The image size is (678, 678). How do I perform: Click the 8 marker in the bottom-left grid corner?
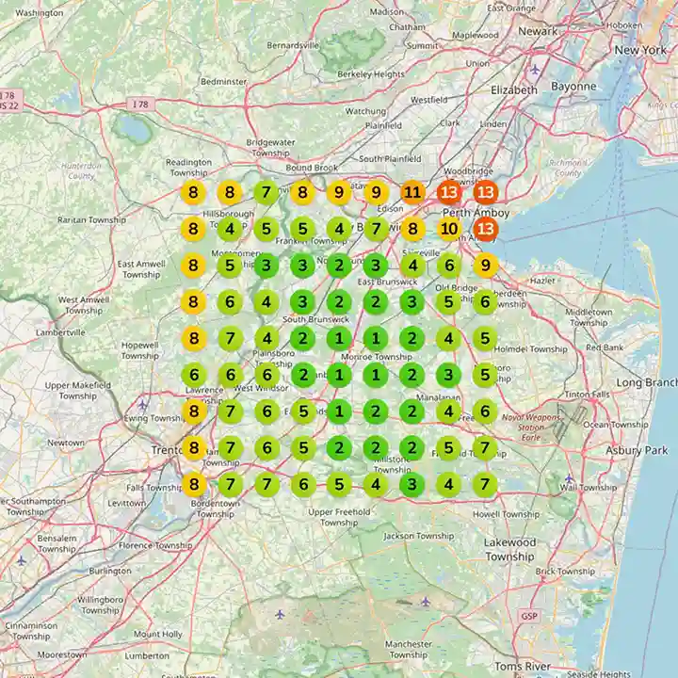[193, 485]
